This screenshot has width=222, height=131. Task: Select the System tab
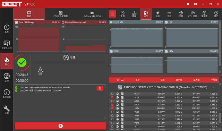[x=29, y=14]
